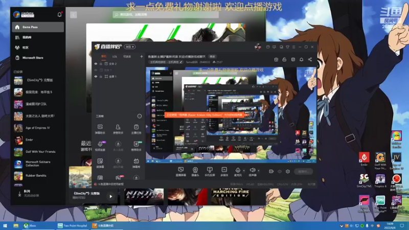
Task: Open Xbox notifications bell
Action: [x=59, y=15]
